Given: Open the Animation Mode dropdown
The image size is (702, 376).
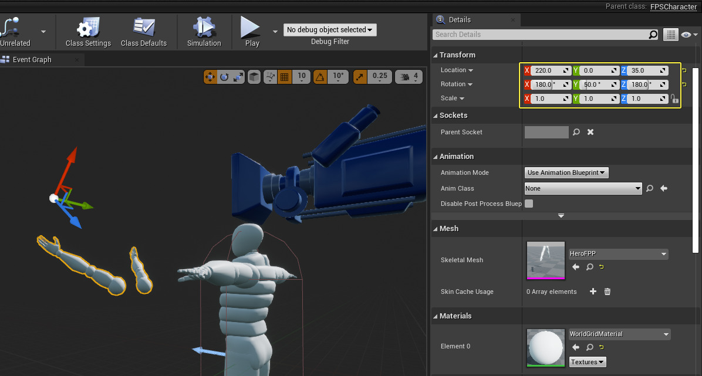Looking at the screenshot, I should [x=565, y=172].
